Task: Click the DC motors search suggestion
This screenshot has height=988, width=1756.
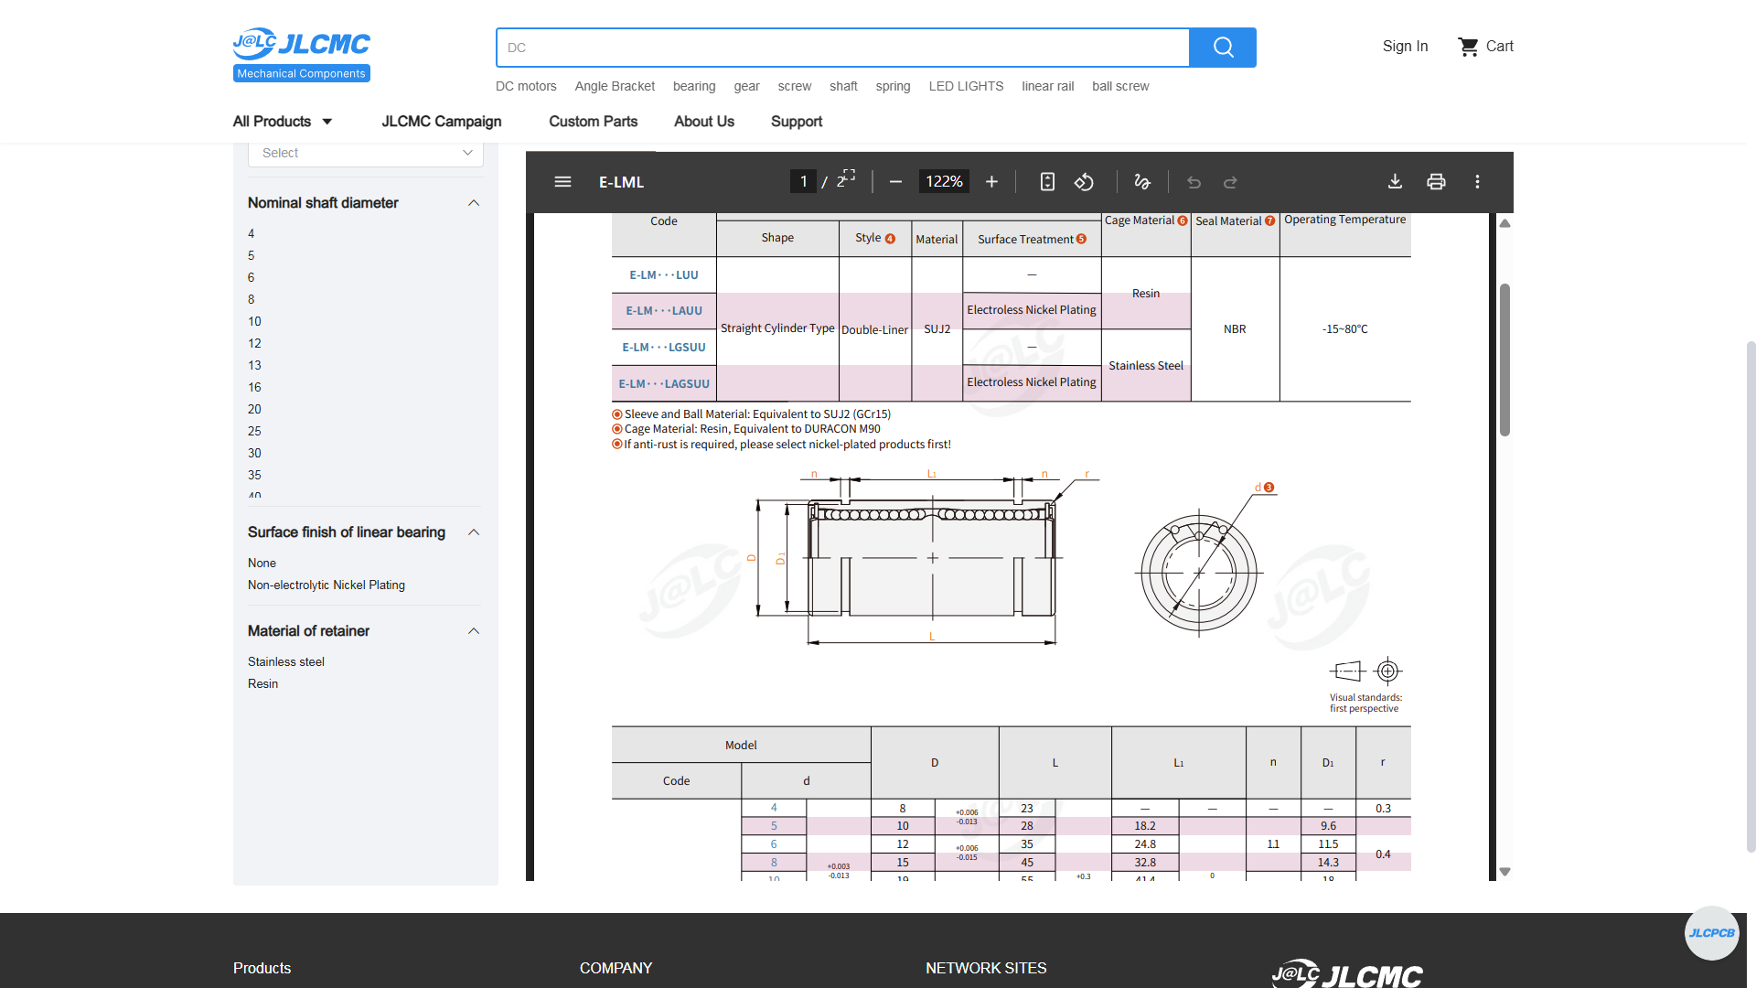Action: click(x=526, y=86)
